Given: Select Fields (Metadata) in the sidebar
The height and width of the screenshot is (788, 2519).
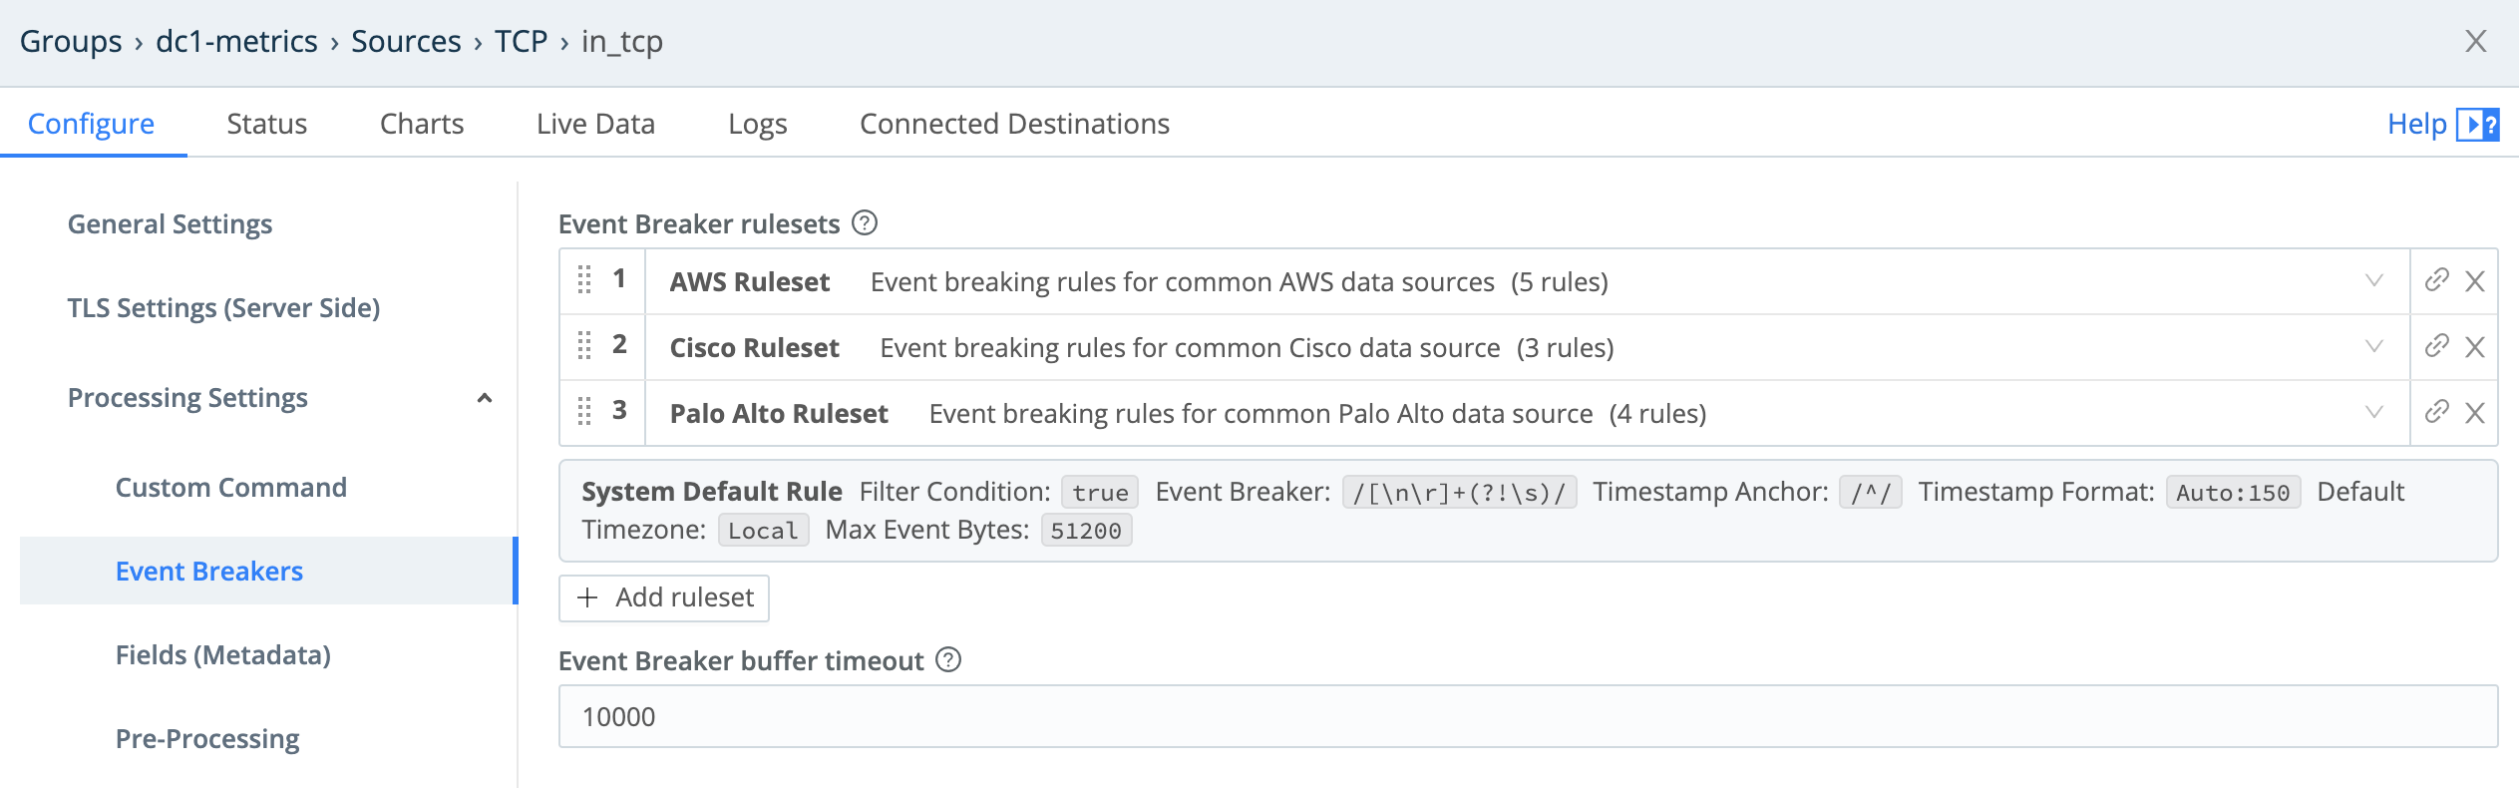Looking at the screenshot, I should pos(223,655).
